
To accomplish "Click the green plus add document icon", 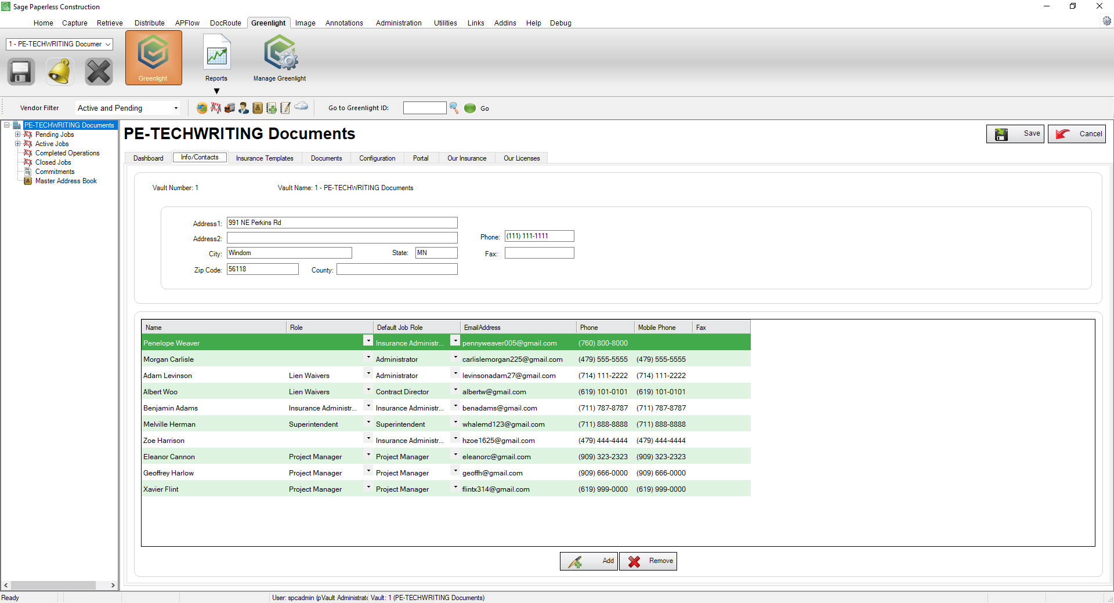I will [x=271, y=108].
